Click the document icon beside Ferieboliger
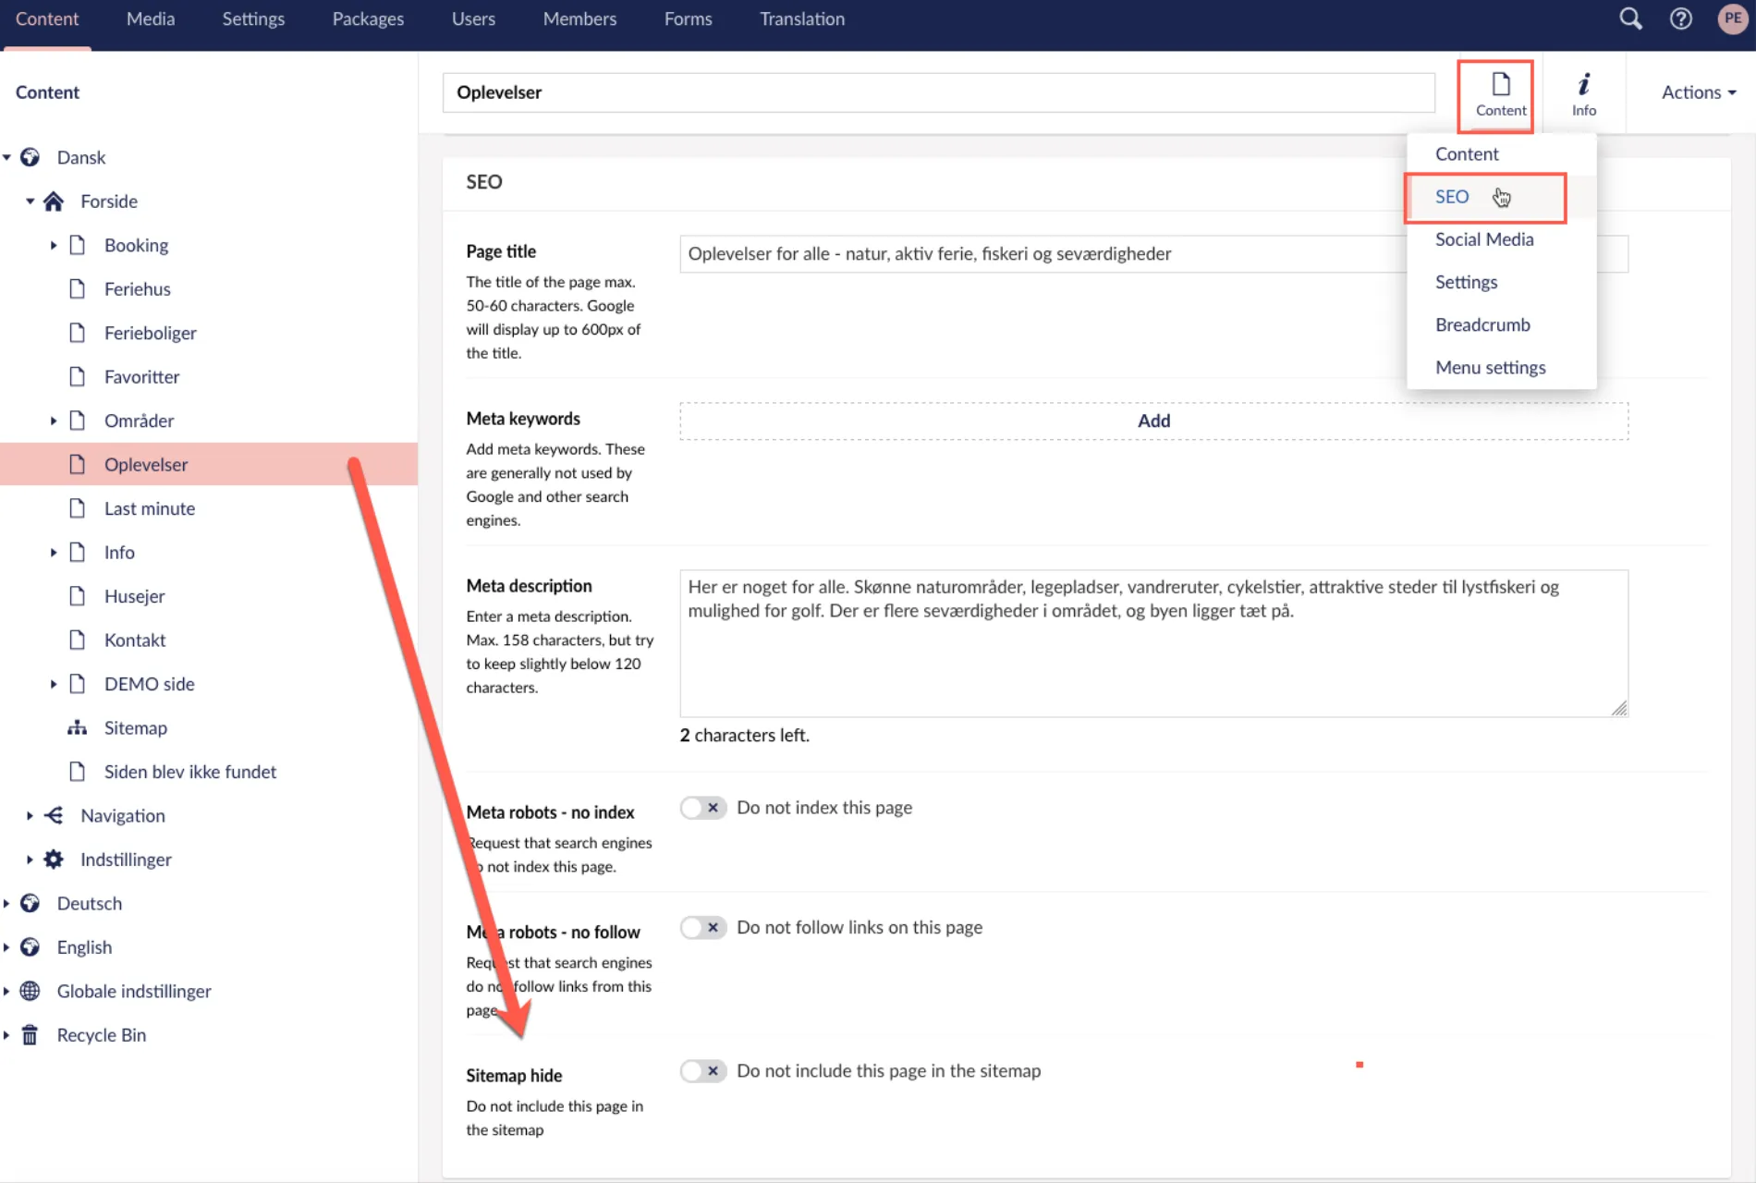1756x1183 pixels. coord(78,333)
